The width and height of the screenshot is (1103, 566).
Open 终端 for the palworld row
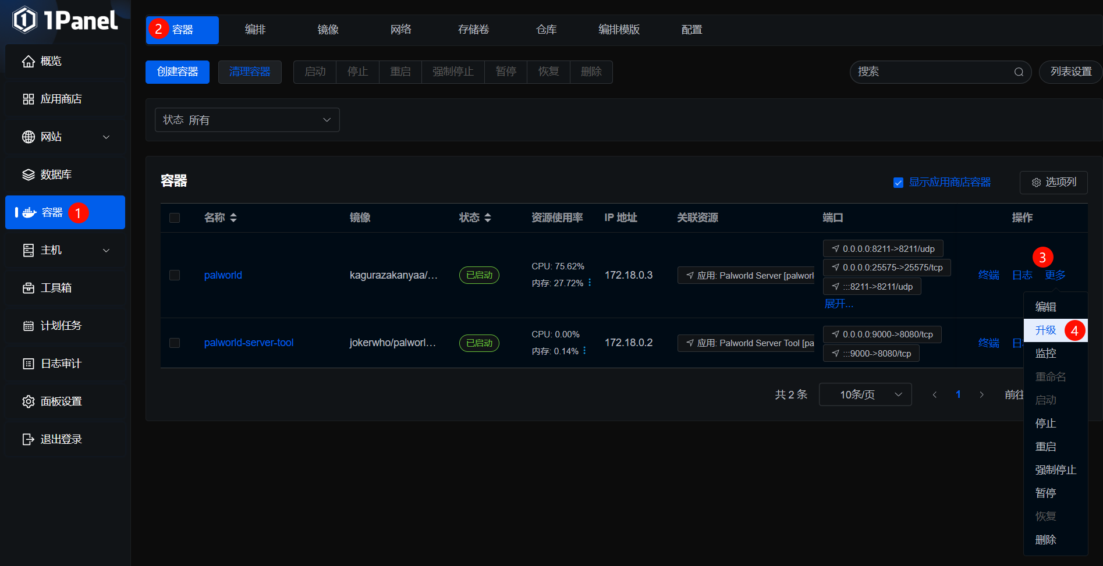click(x=988, y=275)
